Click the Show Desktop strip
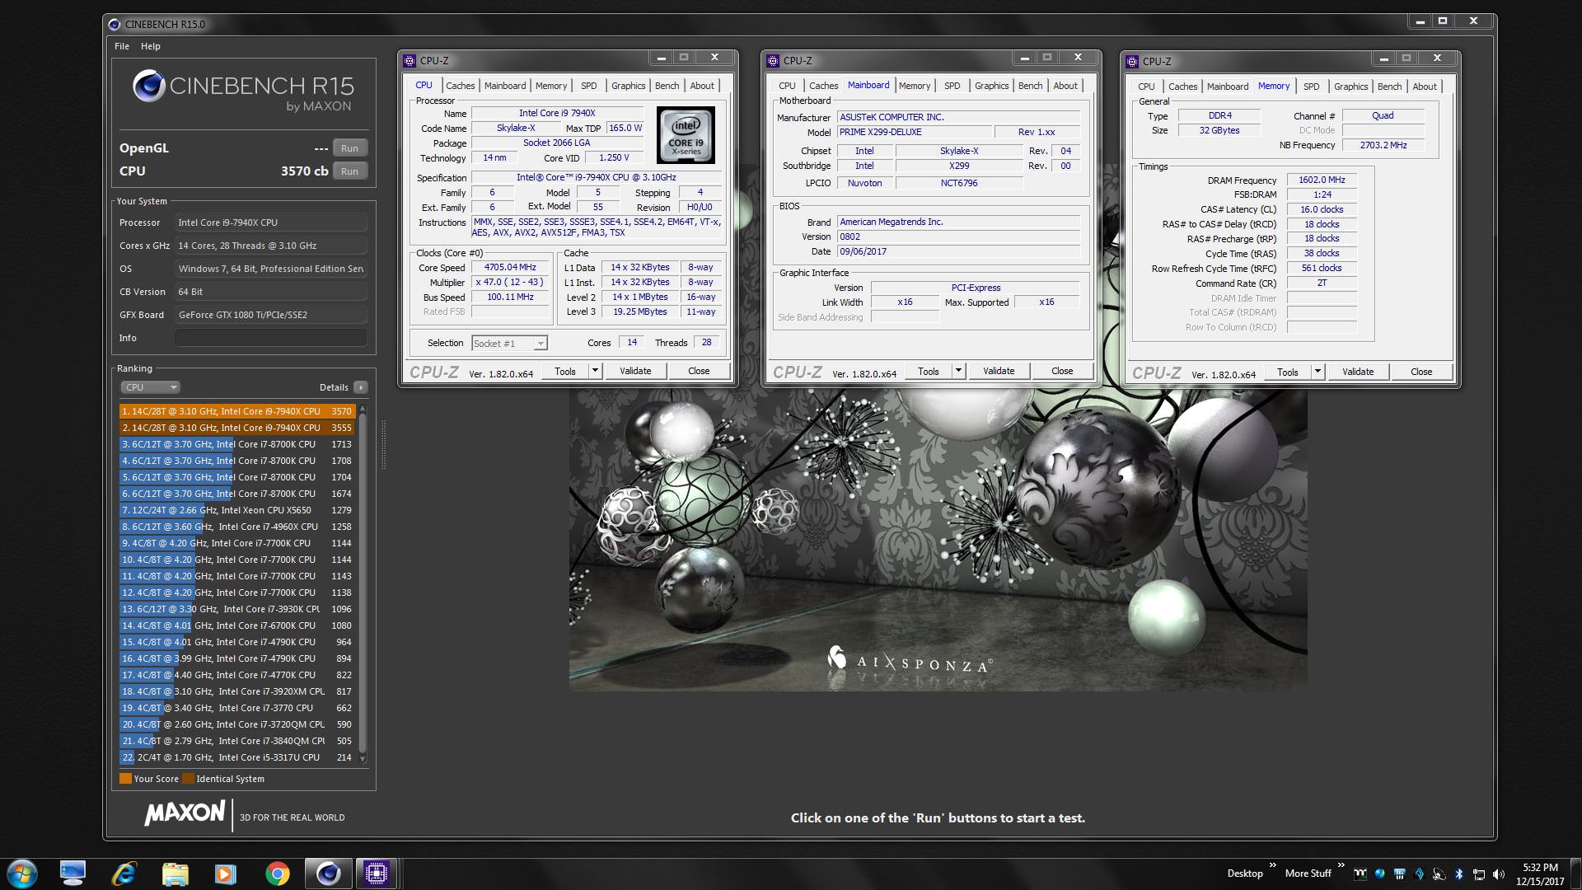Screen dimensions: 1582x890 tap(1575, 874)
